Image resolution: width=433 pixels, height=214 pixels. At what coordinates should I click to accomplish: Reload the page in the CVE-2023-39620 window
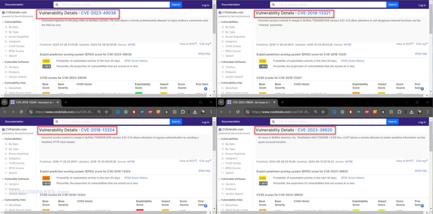(238, 112)
